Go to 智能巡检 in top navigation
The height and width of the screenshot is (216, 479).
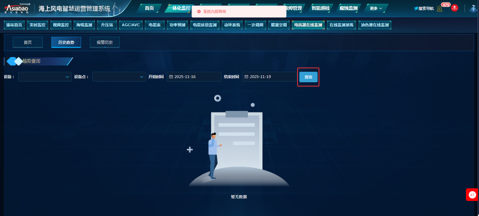320,8
